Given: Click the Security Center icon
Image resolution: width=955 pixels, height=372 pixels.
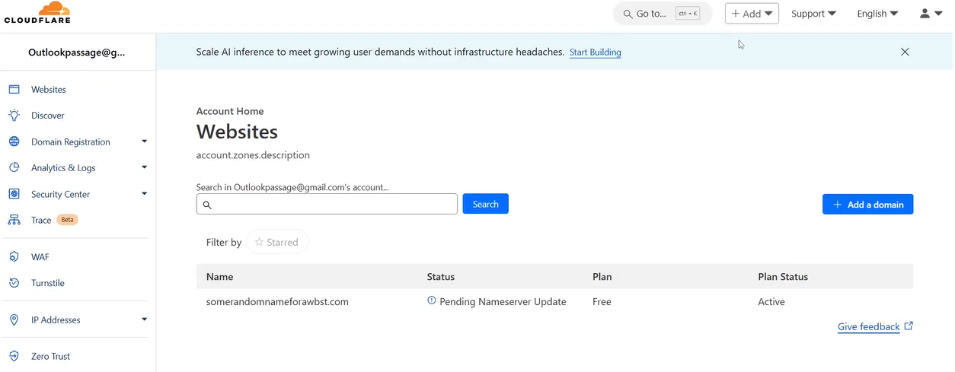Looking at the screenshot, I should click(14, 194).
